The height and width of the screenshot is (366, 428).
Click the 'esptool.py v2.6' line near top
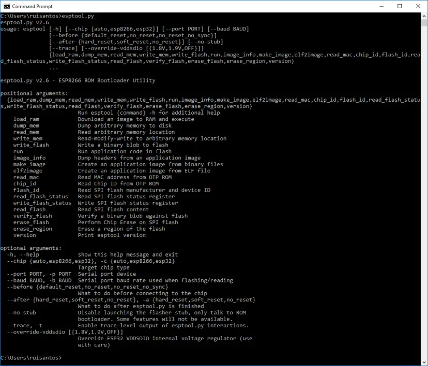tap(25, 22)
